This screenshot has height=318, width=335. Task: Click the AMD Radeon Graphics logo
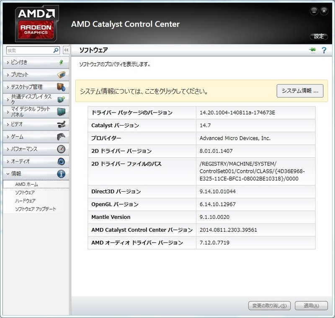pyautogui.click(x=36, y=23)
